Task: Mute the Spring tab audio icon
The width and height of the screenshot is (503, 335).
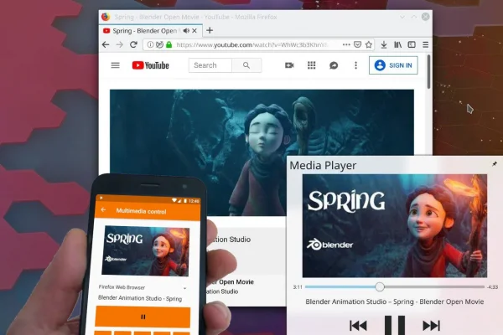Action: (x=186, y=31)
